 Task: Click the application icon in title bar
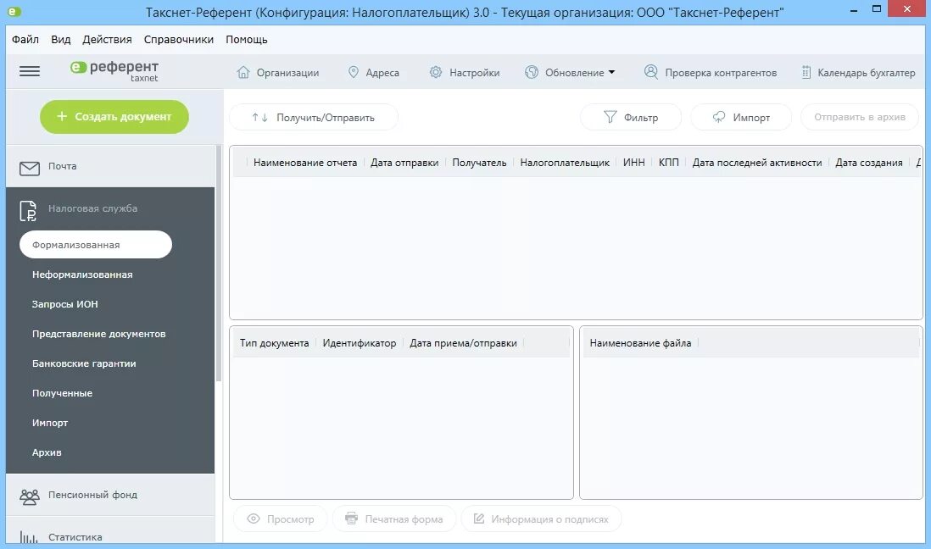pos(14,11)
